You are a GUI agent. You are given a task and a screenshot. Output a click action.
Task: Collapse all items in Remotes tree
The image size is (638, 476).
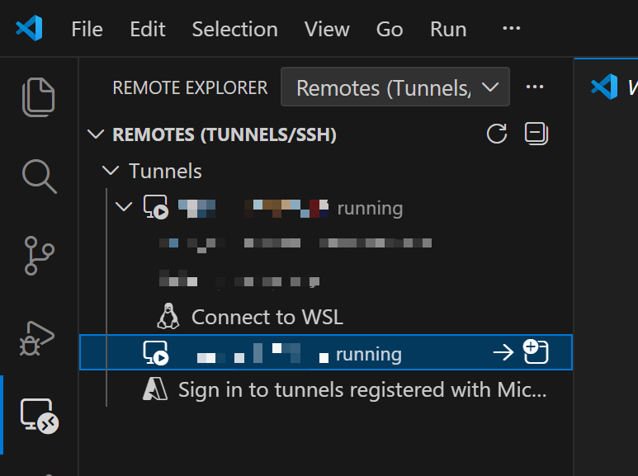point(536,134)
